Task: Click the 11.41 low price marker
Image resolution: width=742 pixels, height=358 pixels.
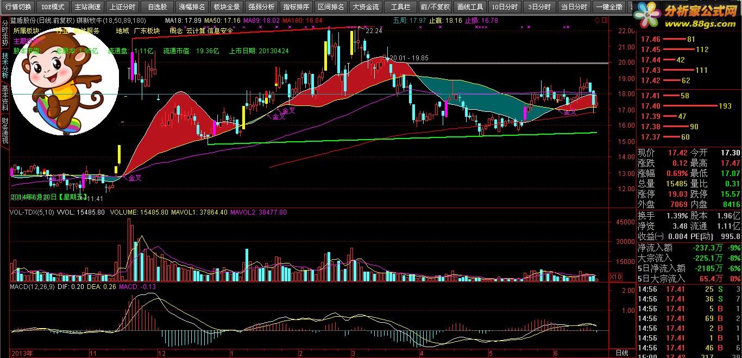Action: (x=96, y=199)
